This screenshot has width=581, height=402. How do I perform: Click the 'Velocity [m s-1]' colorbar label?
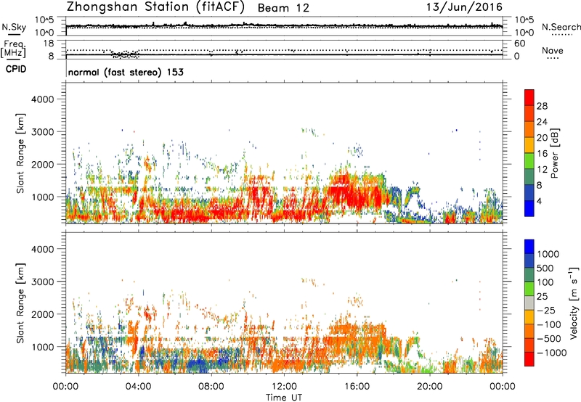click(x=574, y=303)
